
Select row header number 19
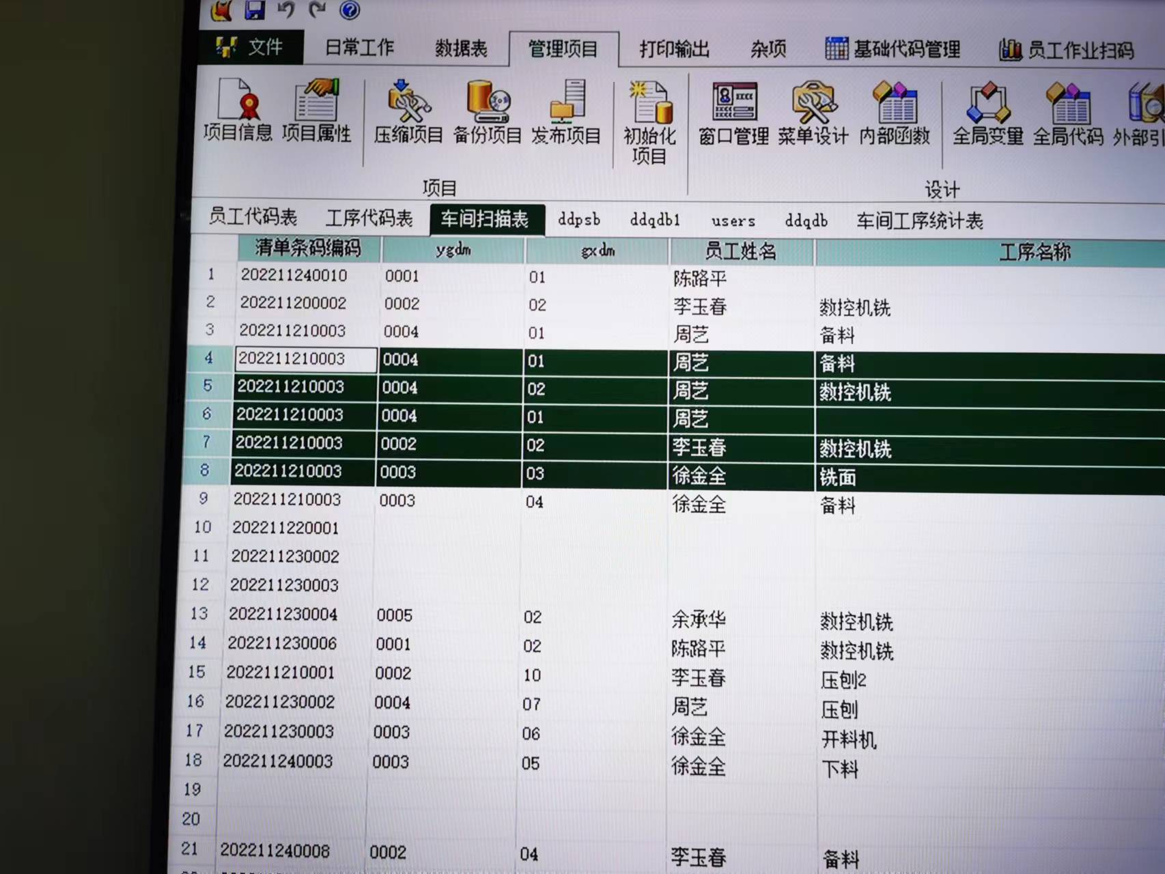[x=193, y=789]
